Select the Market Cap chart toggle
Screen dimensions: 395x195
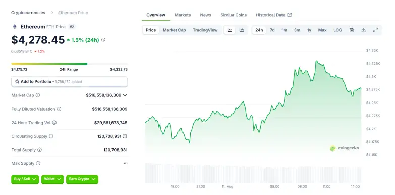pyautogui.click(x=175, y=30)
